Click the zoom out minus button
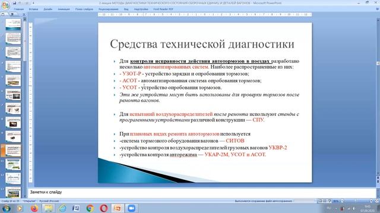 (x=342, y=201)
